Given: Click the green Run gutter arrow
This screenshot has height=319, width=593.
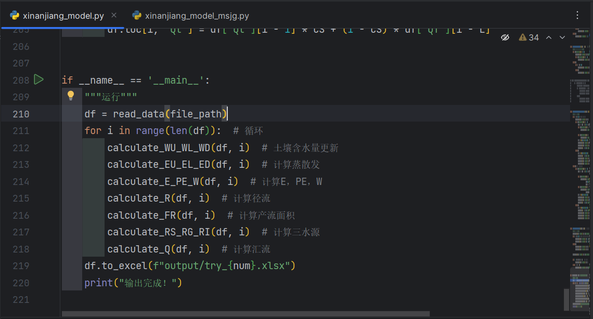Looking at the screenshot, I should 38,79.
